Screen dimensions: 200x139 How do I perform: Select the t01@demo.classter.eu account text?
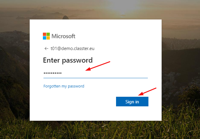[73, 49]
